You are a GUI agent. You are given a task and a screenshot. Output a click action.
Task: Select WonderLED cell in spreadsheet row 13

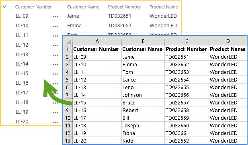tap(228, 141)
